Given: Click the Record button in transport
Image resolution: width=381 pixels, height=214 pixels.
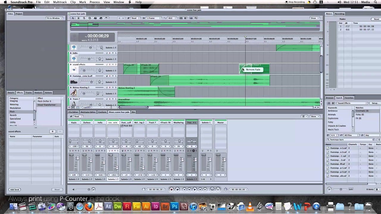Looking at the screenshot, I should tap(171, 189).
